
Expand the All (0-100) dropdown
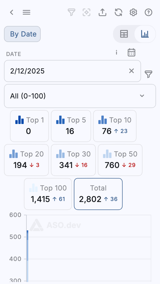point(80,96)
